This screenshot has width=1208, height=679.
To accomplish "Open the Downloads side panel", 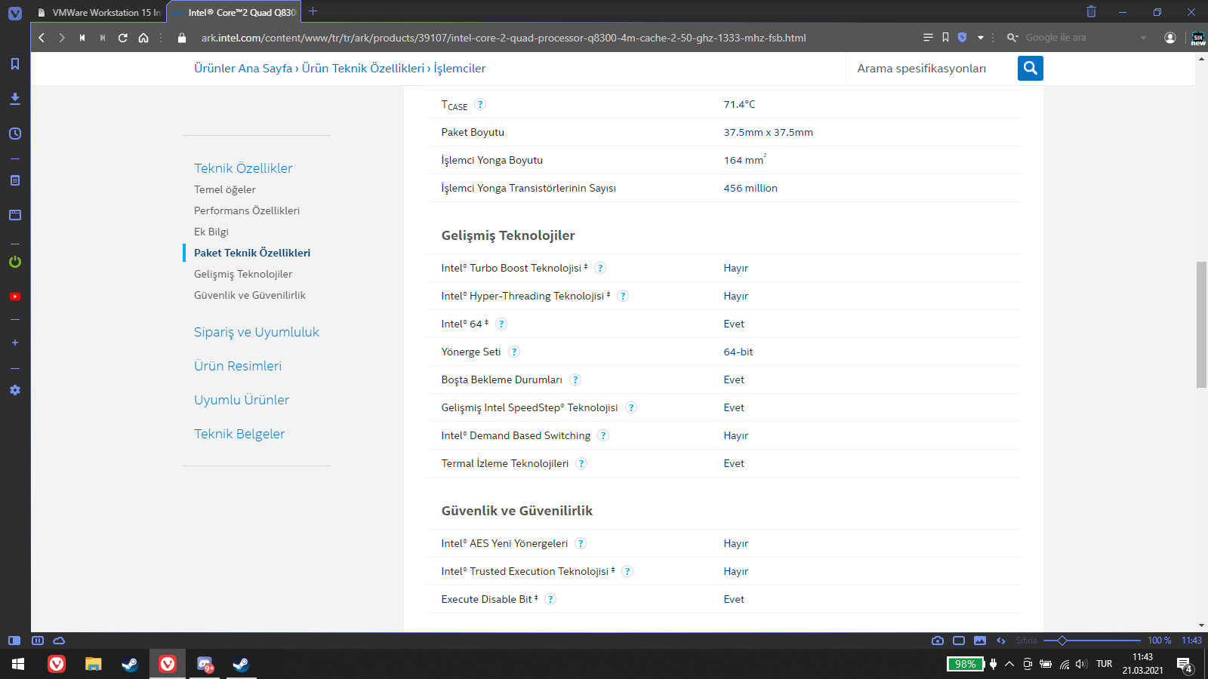I will pos(15,99).
